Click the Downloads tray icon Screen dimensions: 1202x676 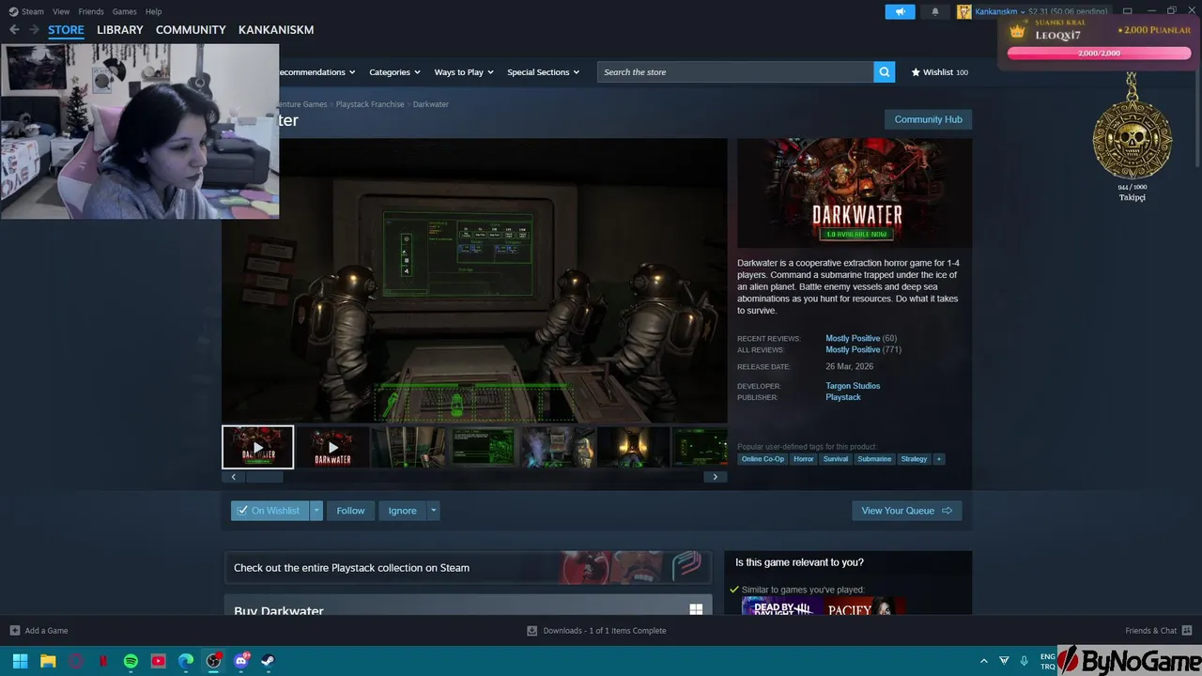pos(532,631)
